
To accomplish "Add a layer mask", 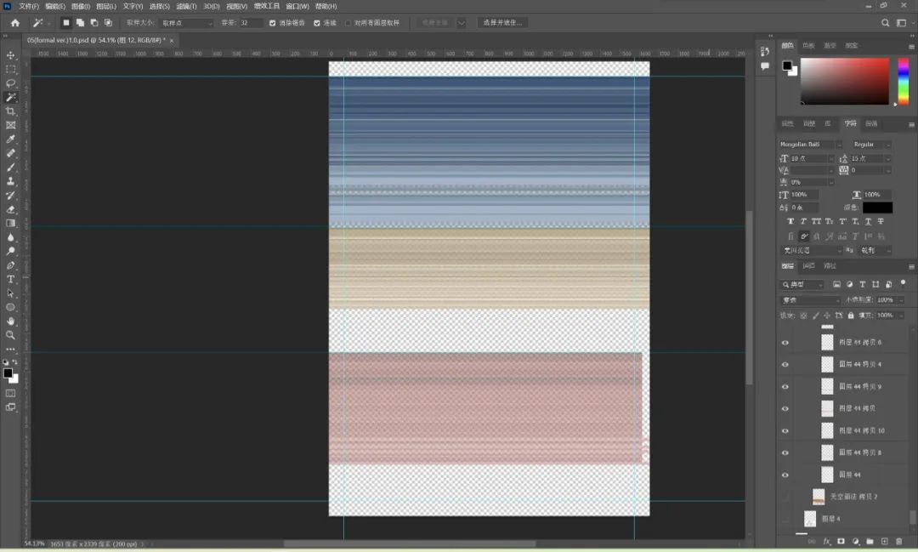I will [841, 542].
